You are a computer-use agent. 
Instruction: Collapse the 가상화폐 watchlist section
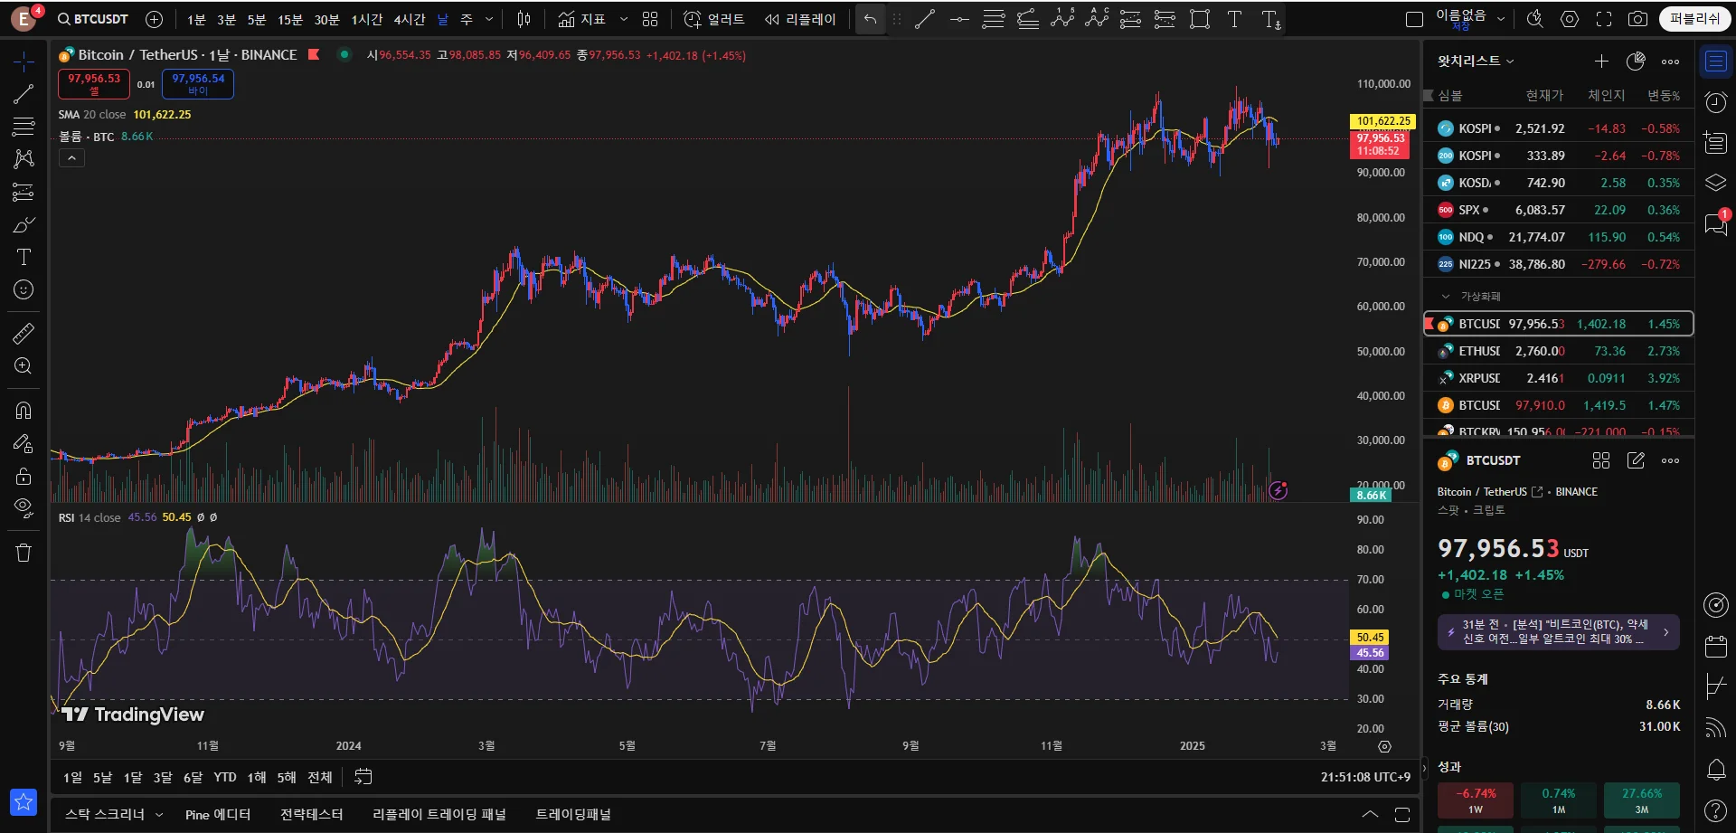click(1445, 296)
